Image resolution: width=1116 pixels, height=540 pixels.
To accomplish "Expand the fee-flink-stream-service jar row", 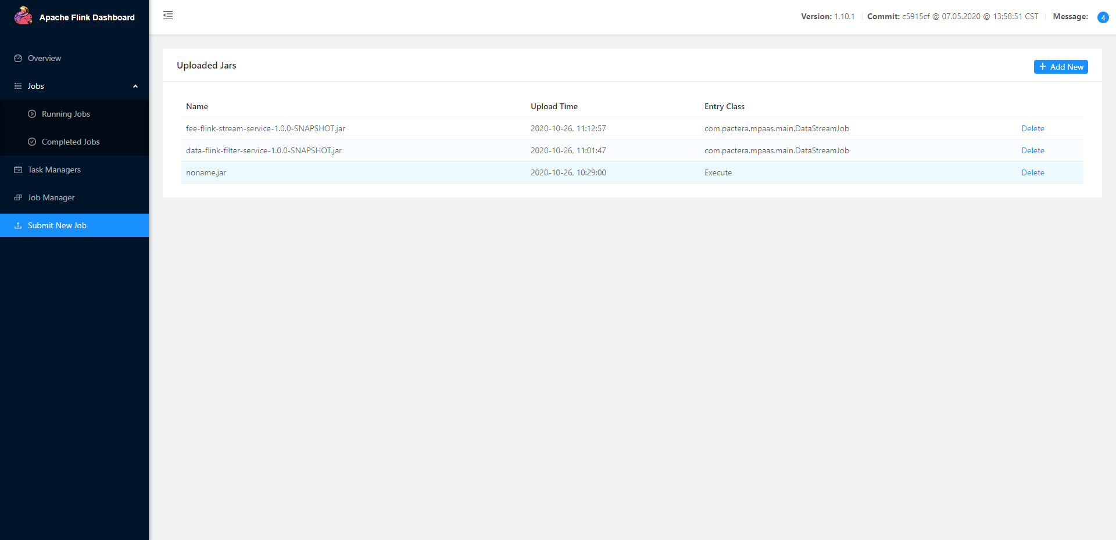I will 266,129.
